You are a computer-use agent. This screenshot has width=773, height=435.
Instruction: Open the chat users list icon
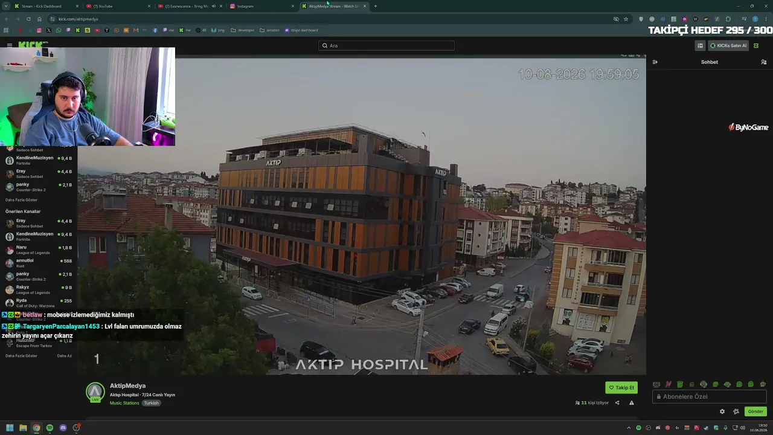tap(764, 62)
